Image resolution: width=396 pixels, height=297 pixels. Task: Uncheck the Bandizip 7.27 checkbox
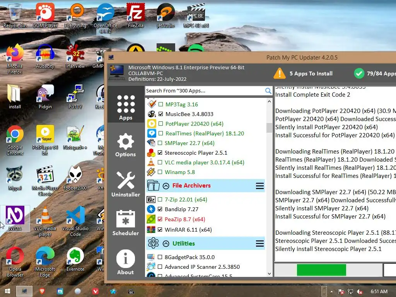pyautogui.click(x=160, y=209)
